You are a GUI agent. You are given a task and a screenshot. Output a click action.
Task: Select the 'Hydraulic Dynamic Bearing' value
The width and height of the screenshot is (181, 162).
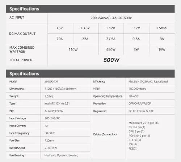[x=62, y=155]
